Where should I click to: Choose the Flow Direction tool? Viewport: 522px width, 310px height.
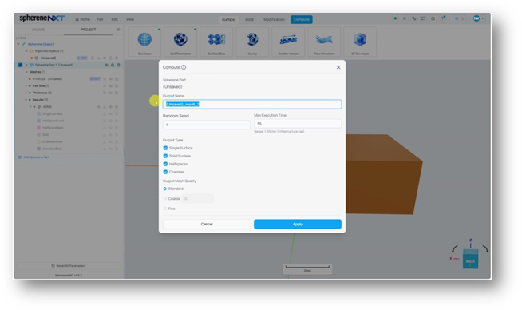click(324, 42)
